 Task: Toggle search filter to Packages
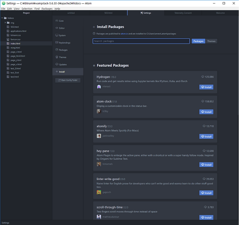(198, 41)
